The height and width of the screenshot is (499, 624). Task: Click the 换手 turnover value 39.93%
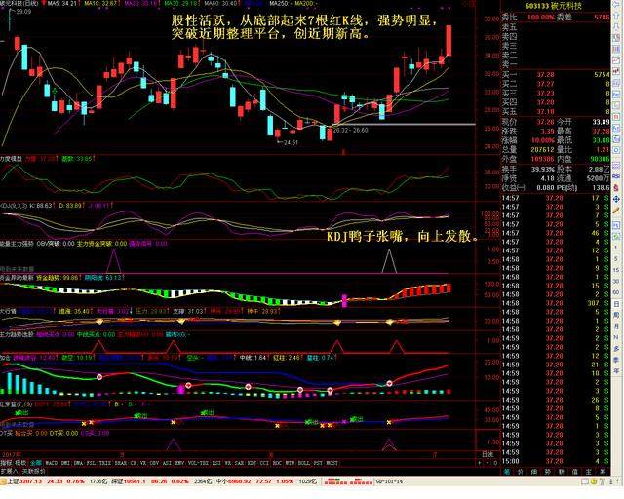tap(543, 170)
